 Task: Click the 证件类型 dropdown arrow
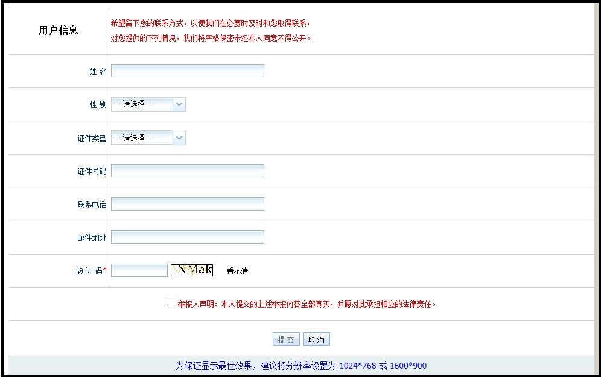point(179,138)
